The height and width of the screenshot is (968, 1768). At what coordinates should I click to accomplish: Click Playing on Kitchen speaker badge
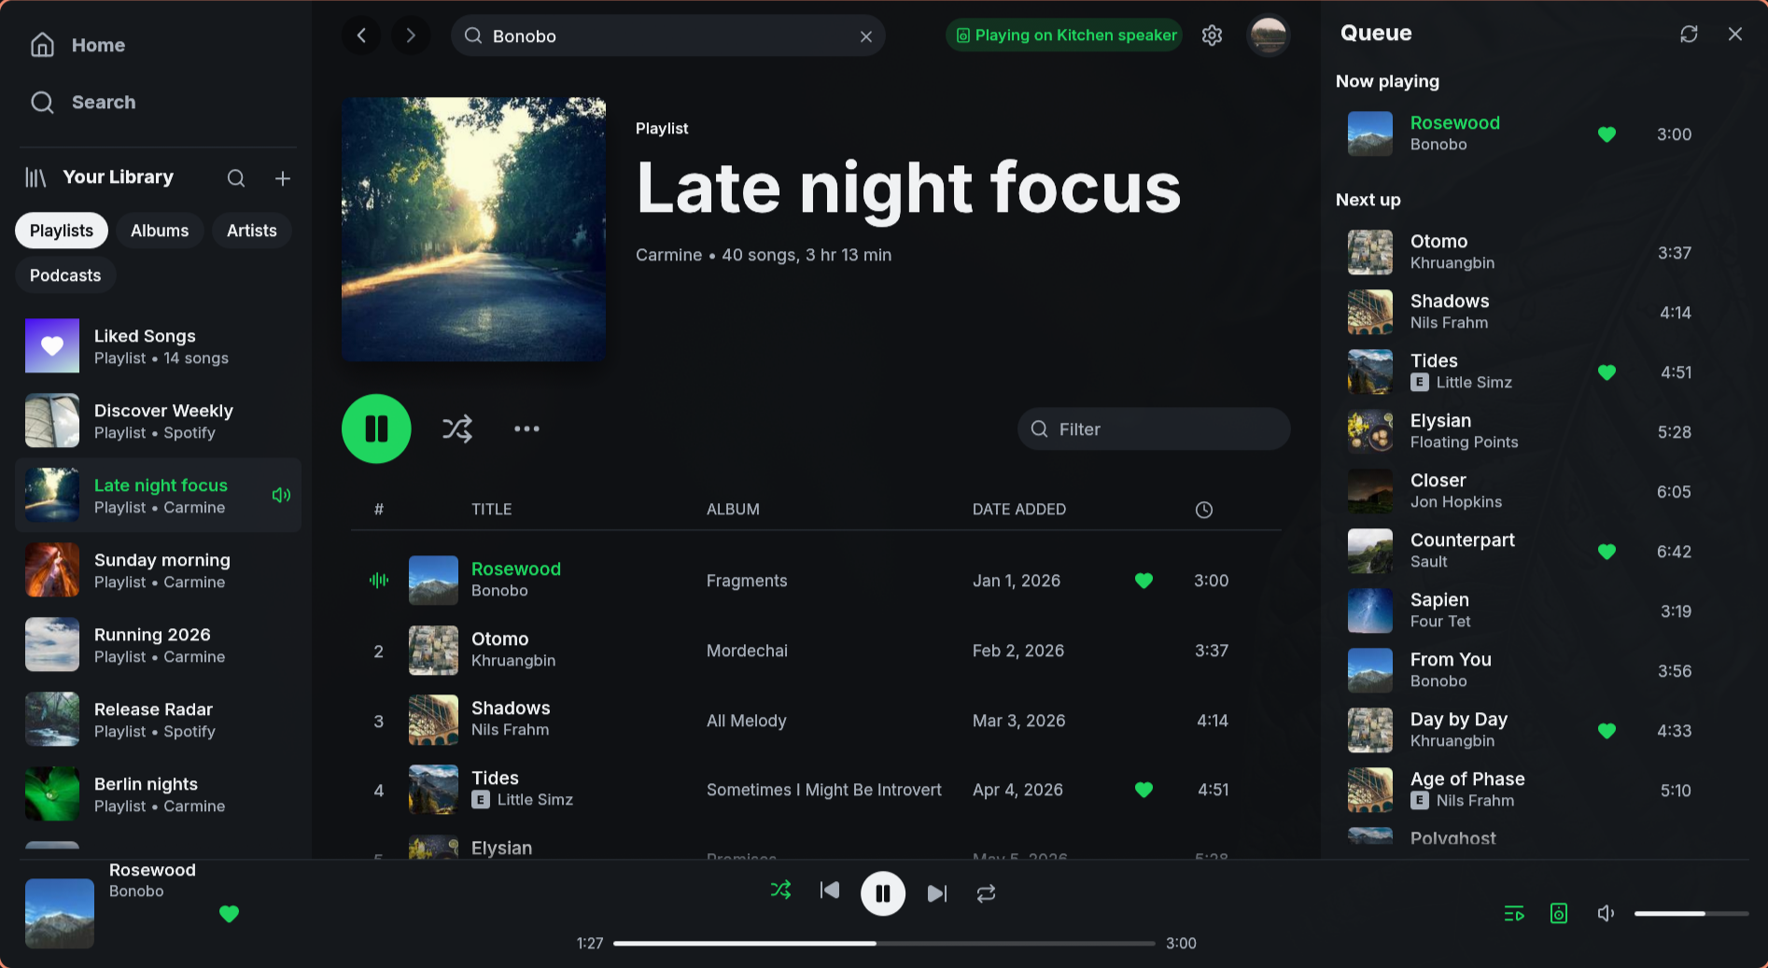[x=1064, y=35]
